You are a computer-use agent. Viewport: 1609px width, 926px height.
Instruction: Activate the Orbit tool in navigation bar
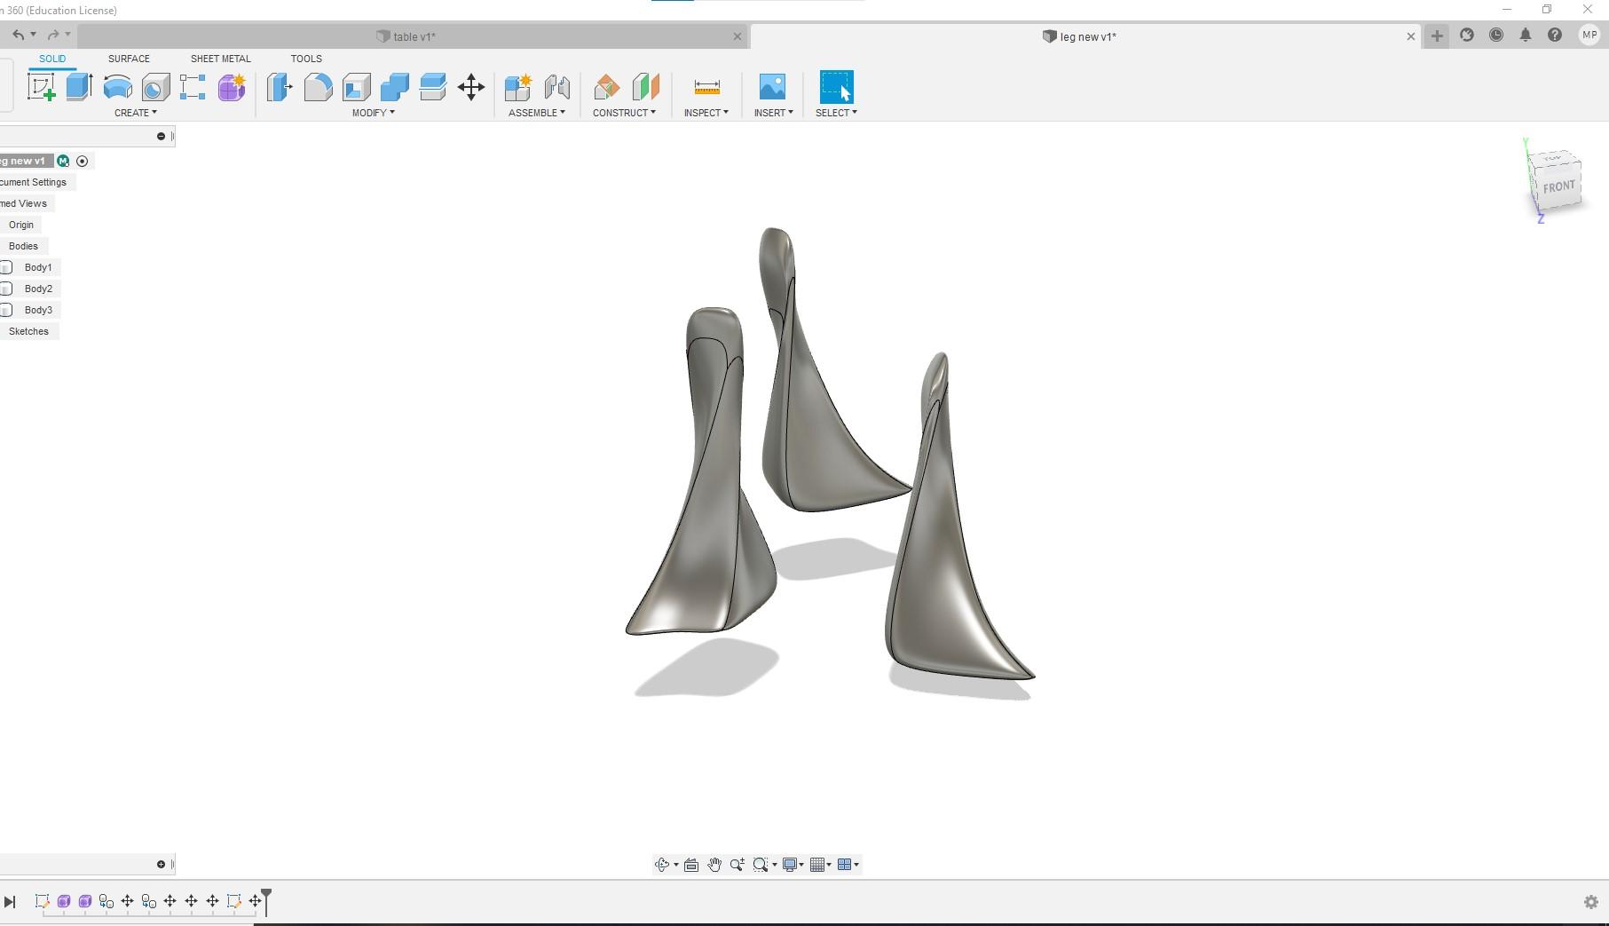tap(662, 864)
